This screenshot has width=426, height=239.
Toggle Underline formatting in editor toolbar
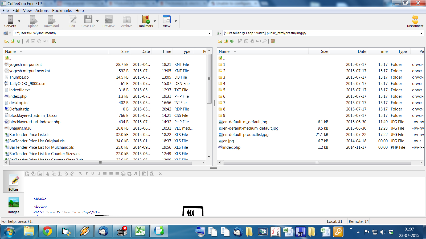[x=93, y=174]
